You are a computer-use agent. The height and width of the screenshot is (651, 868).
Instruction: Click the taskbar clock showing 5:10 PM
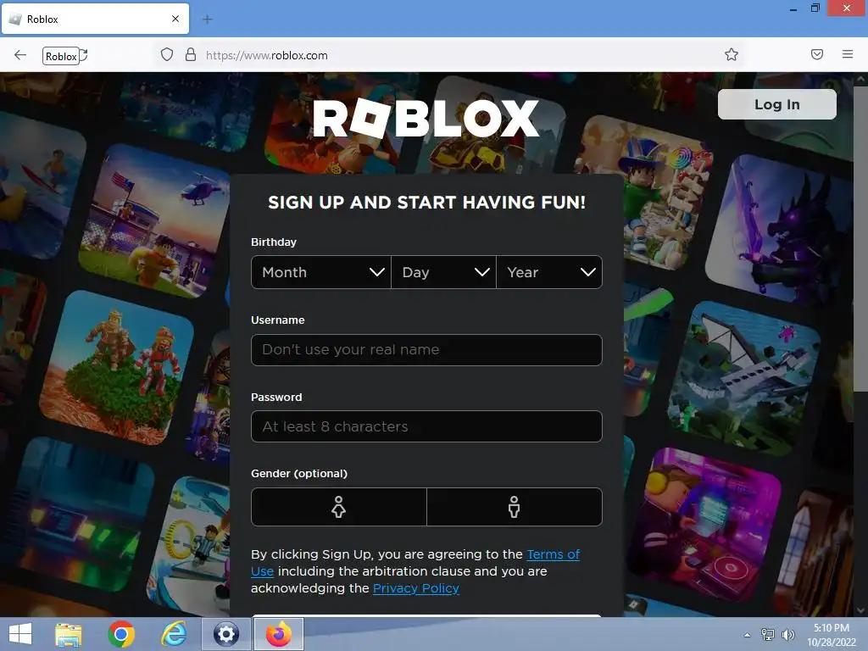coord(832,635)
